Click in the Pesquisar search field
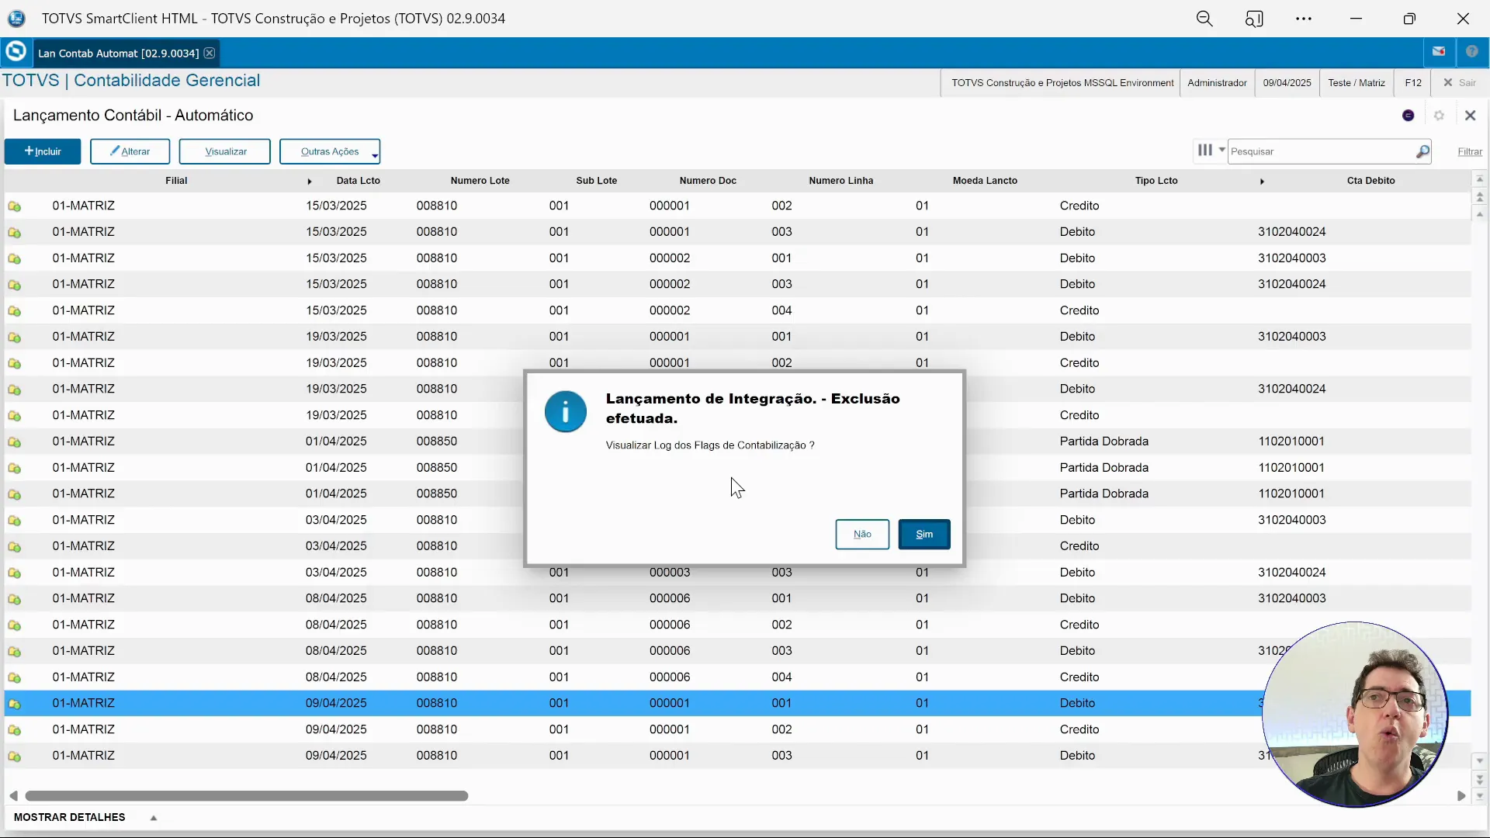This screenshot has height=838, width=1490. coord(1319,151)
